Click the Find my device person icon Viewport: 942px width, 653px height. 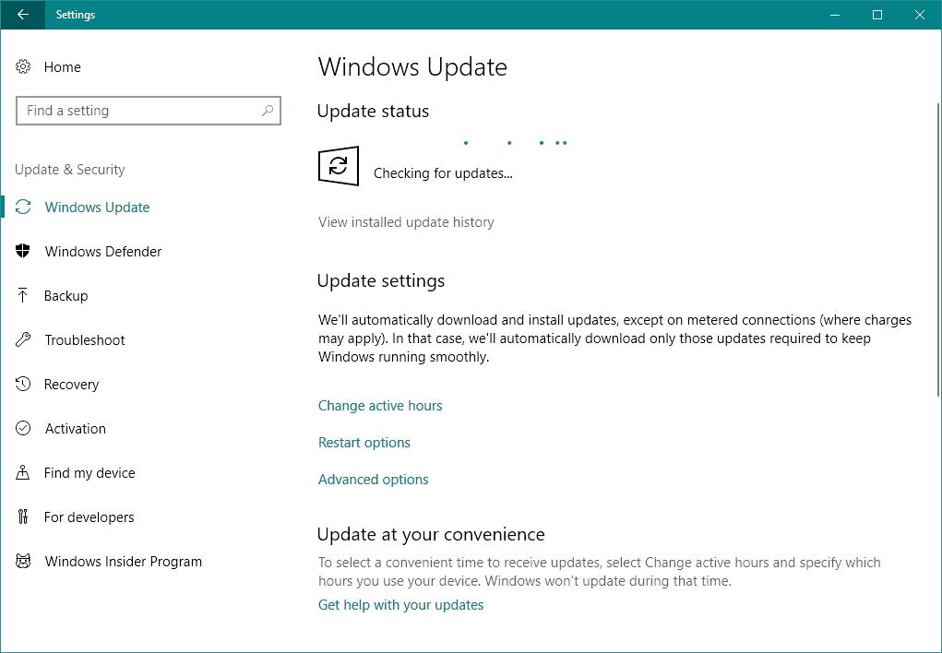coord(23,473)
